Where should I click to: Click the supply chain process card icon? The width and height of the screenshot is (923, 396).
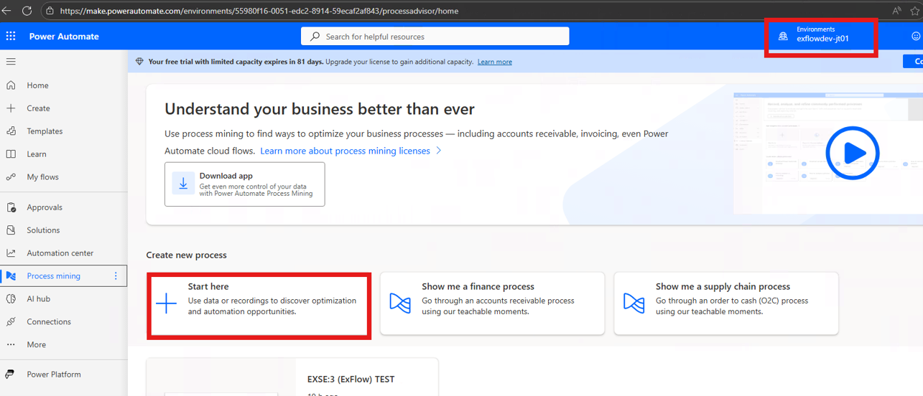634,303
